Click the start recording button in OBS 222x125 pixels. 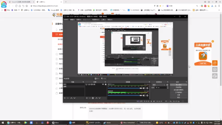tap(178, 87)
